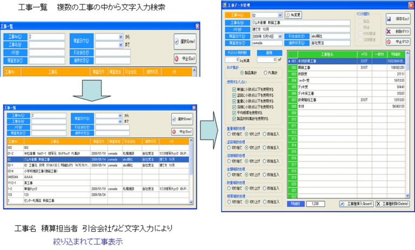Select row 007 鉄骨階段工事 in grid

[346, 100]
